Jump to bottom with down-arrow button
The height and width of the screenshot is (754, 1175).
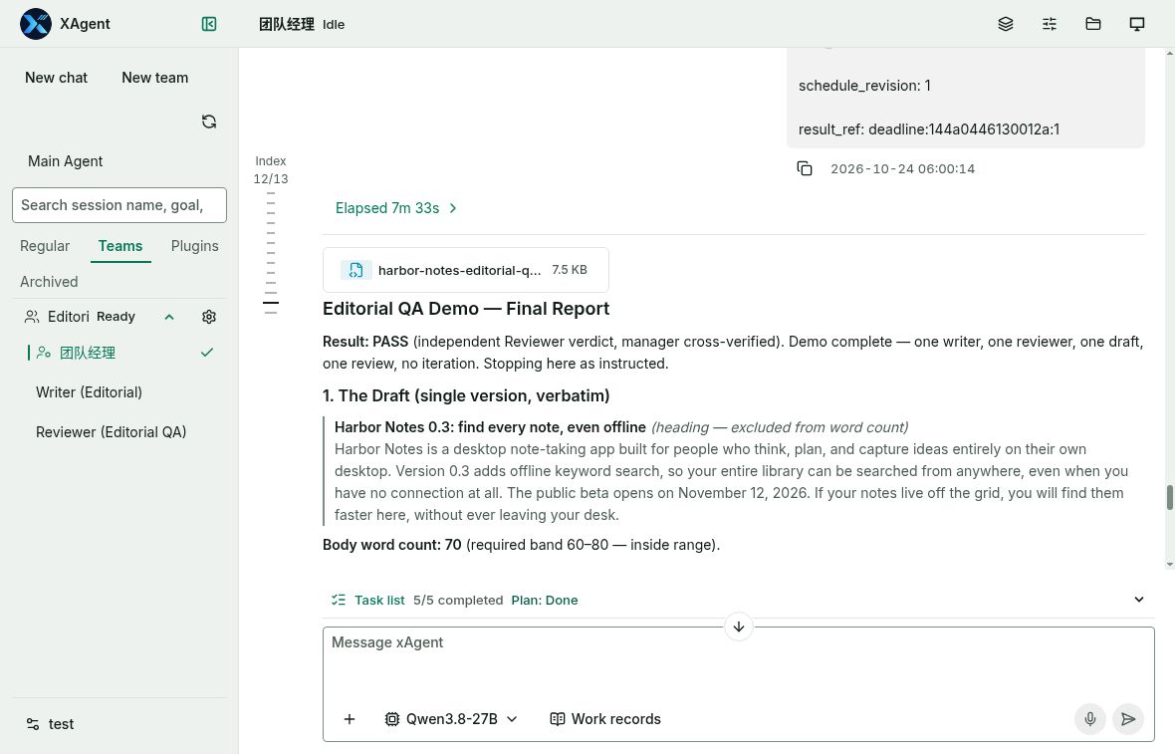[x=738, y=627]
